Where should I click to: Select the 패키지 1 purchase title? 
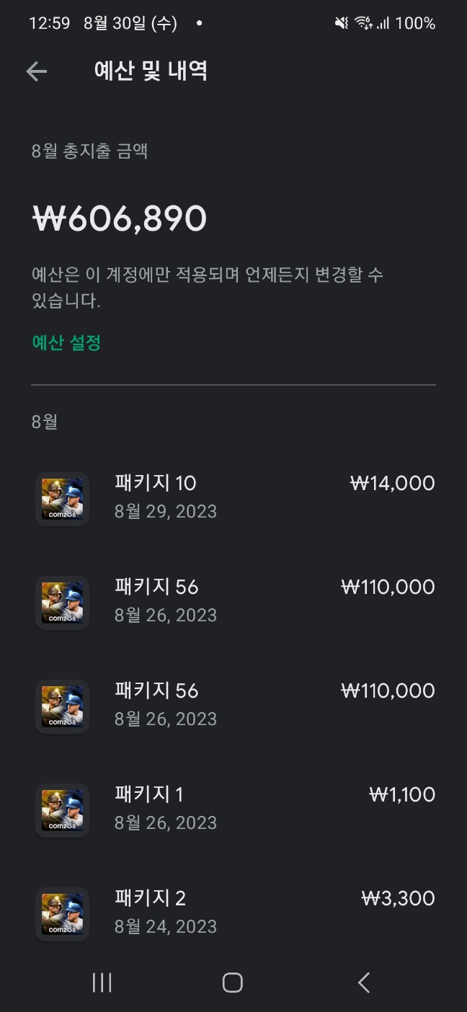pyautogui.click(x=148, y=794)
